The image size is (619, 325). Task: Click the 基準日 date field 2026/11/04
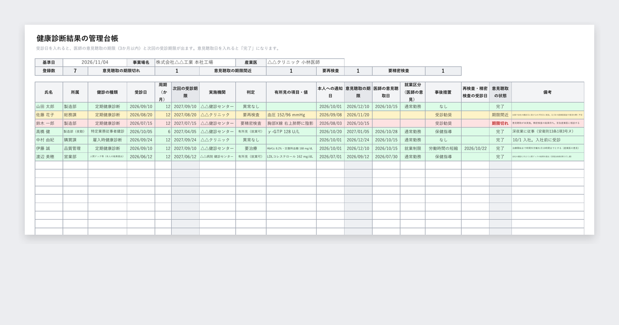pyautogui.click(x=95, y=62)
